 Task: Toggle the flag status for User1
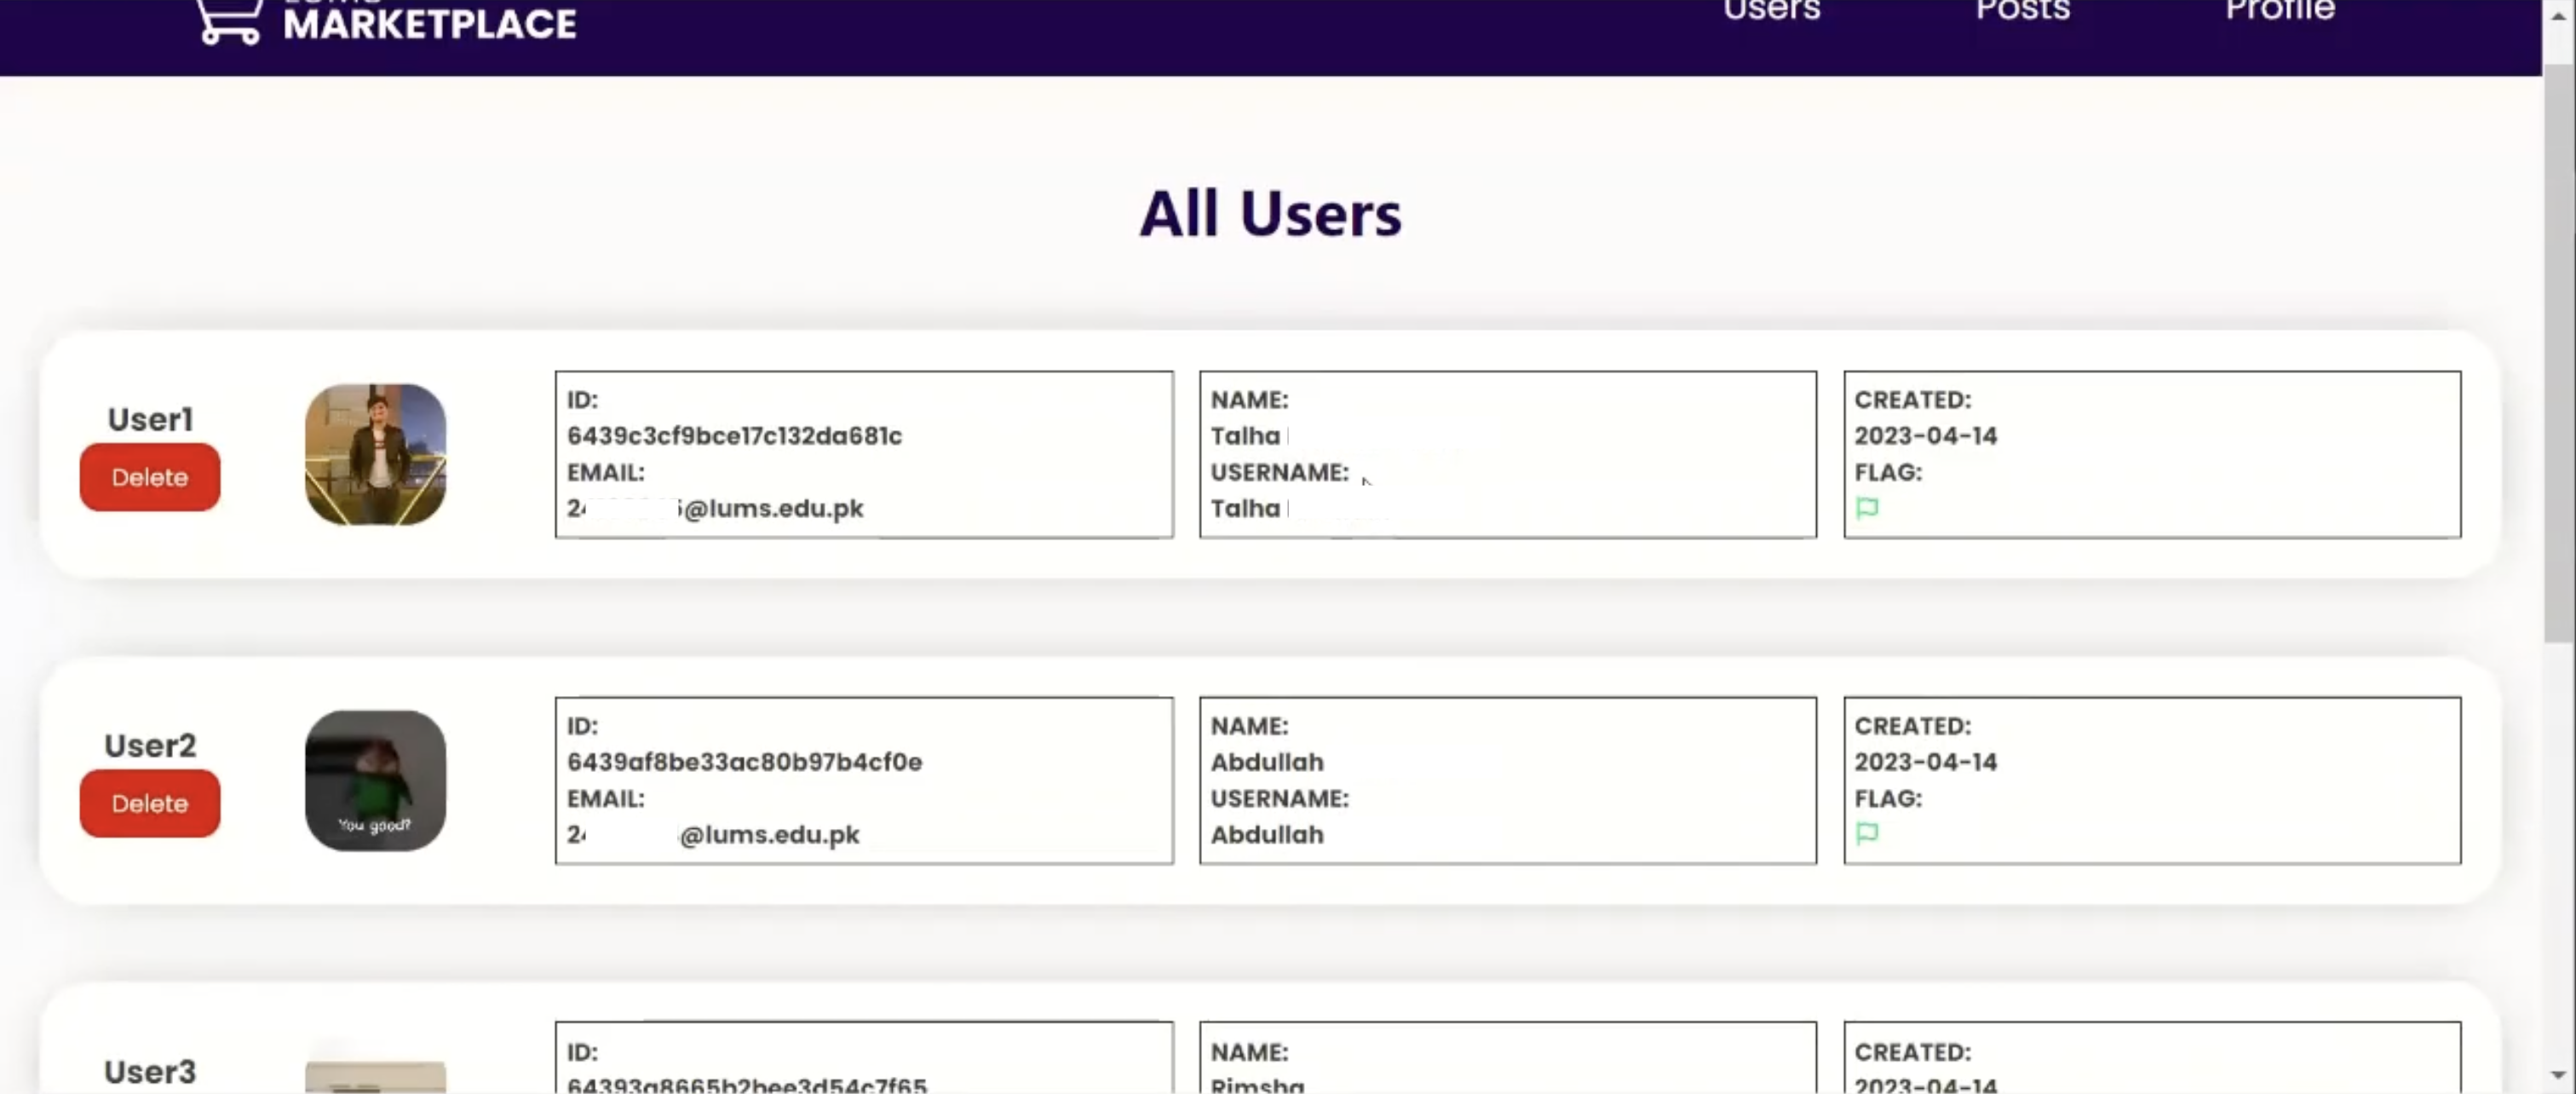[1868, 508]
